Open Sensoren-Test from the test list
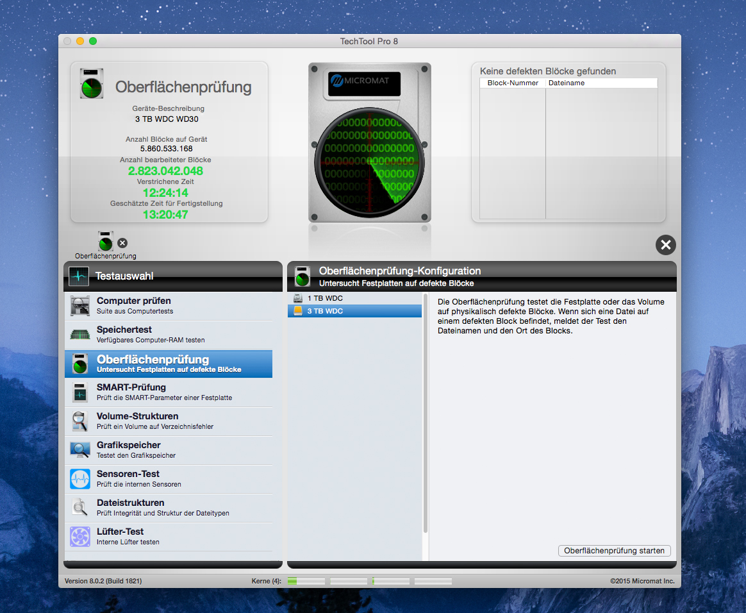 169,479
